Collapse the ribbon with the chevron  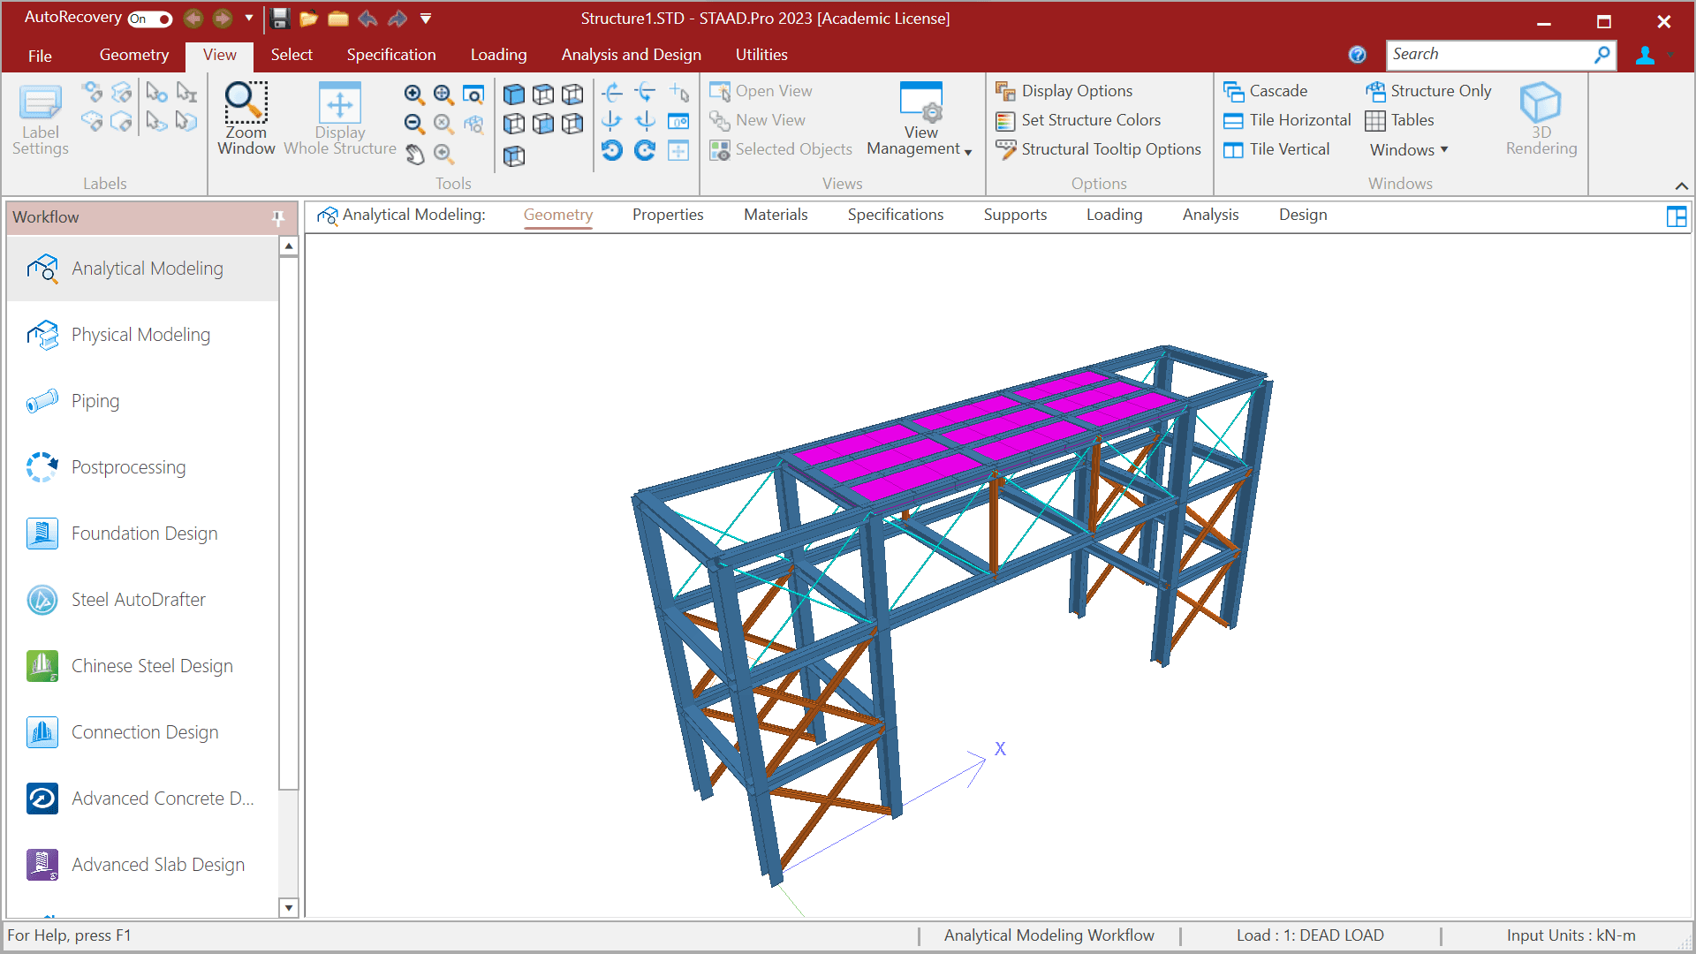coord(1681,185)
